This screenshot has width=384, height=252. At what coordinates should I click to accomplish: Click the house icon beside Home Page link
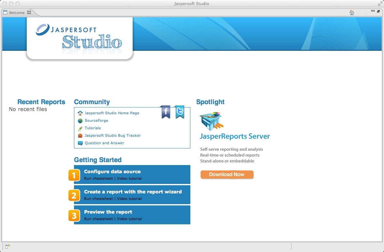coord(80,113)
